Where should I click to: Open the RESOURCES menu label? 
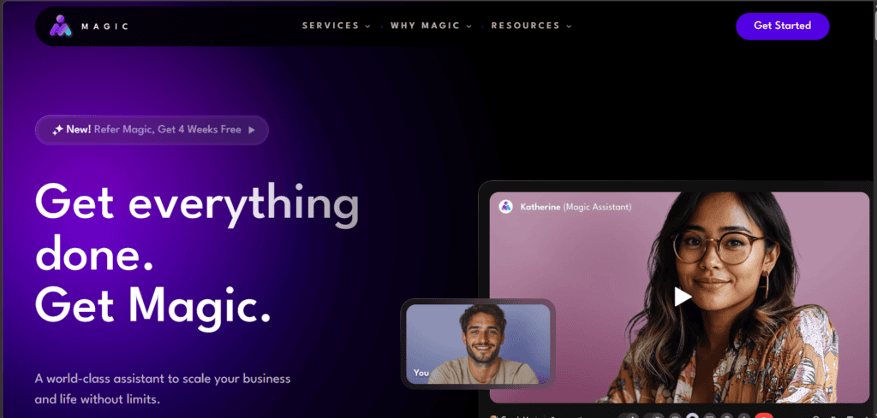525,26
